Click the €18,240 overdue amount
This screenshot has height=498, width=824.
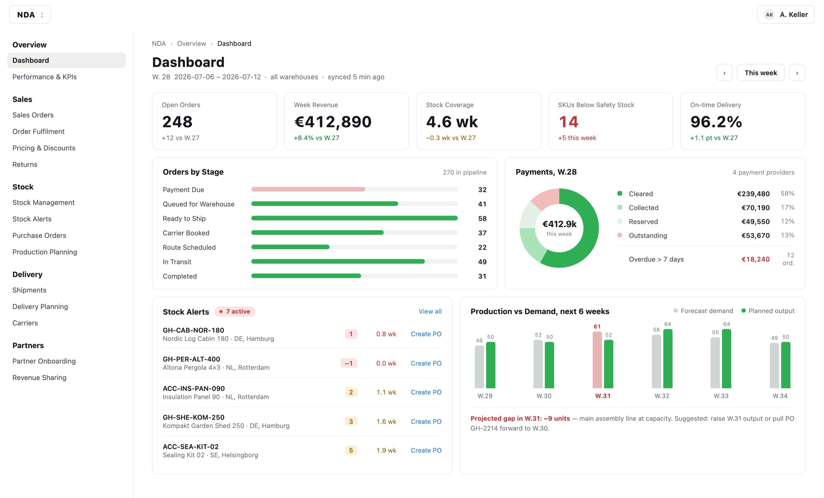755,259
